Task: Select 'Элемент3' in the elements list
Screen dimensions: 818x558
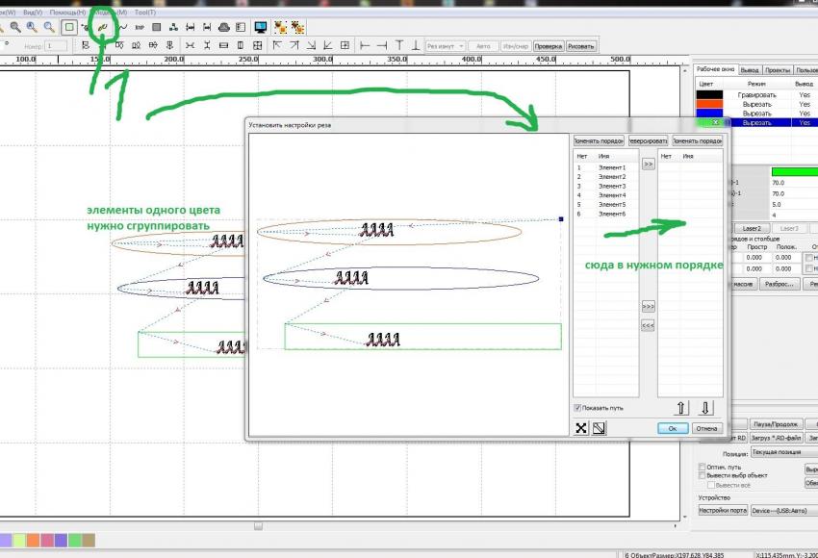Action: coord(611,186)
